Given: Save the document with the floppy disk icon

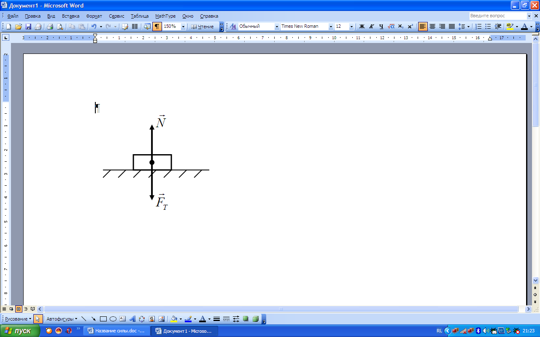Looking at the screenshot, I should pos(28,27).
